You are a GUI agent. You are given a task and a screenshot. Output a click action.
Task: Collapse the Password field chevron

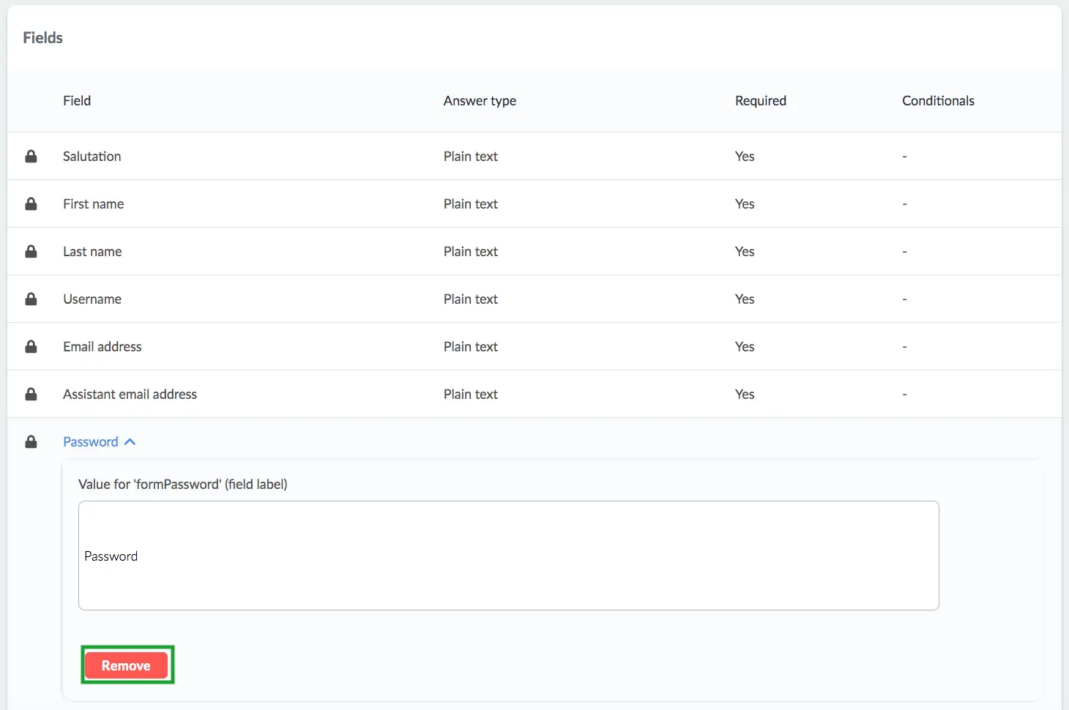click(x=130, y=441)
